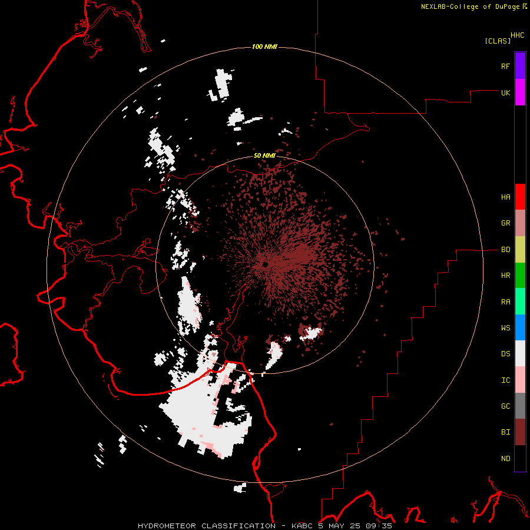Click the 'RA' legend label
This screenshot has width=530, height=530.
click(x=505, y=302)
